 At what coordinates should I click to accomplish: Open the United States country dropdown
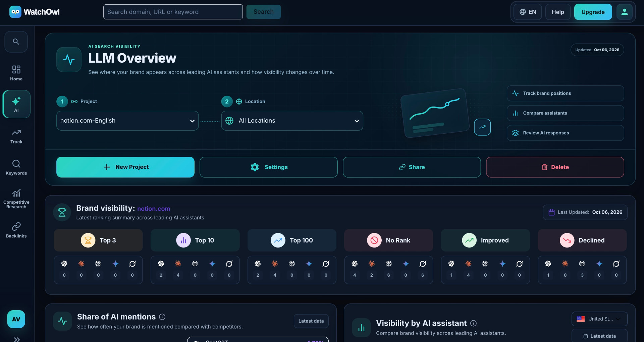coord(599,319)
